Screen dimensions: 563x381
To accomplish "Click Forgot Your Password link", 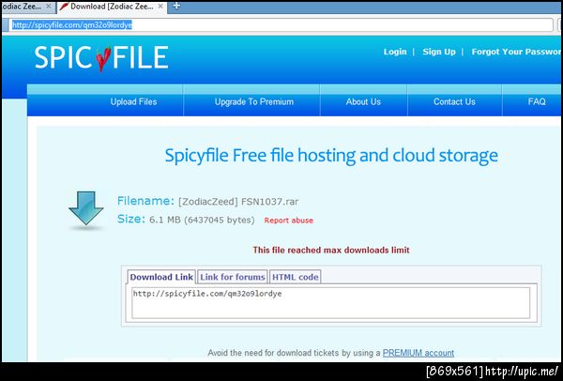I will (x=516, y=52).
